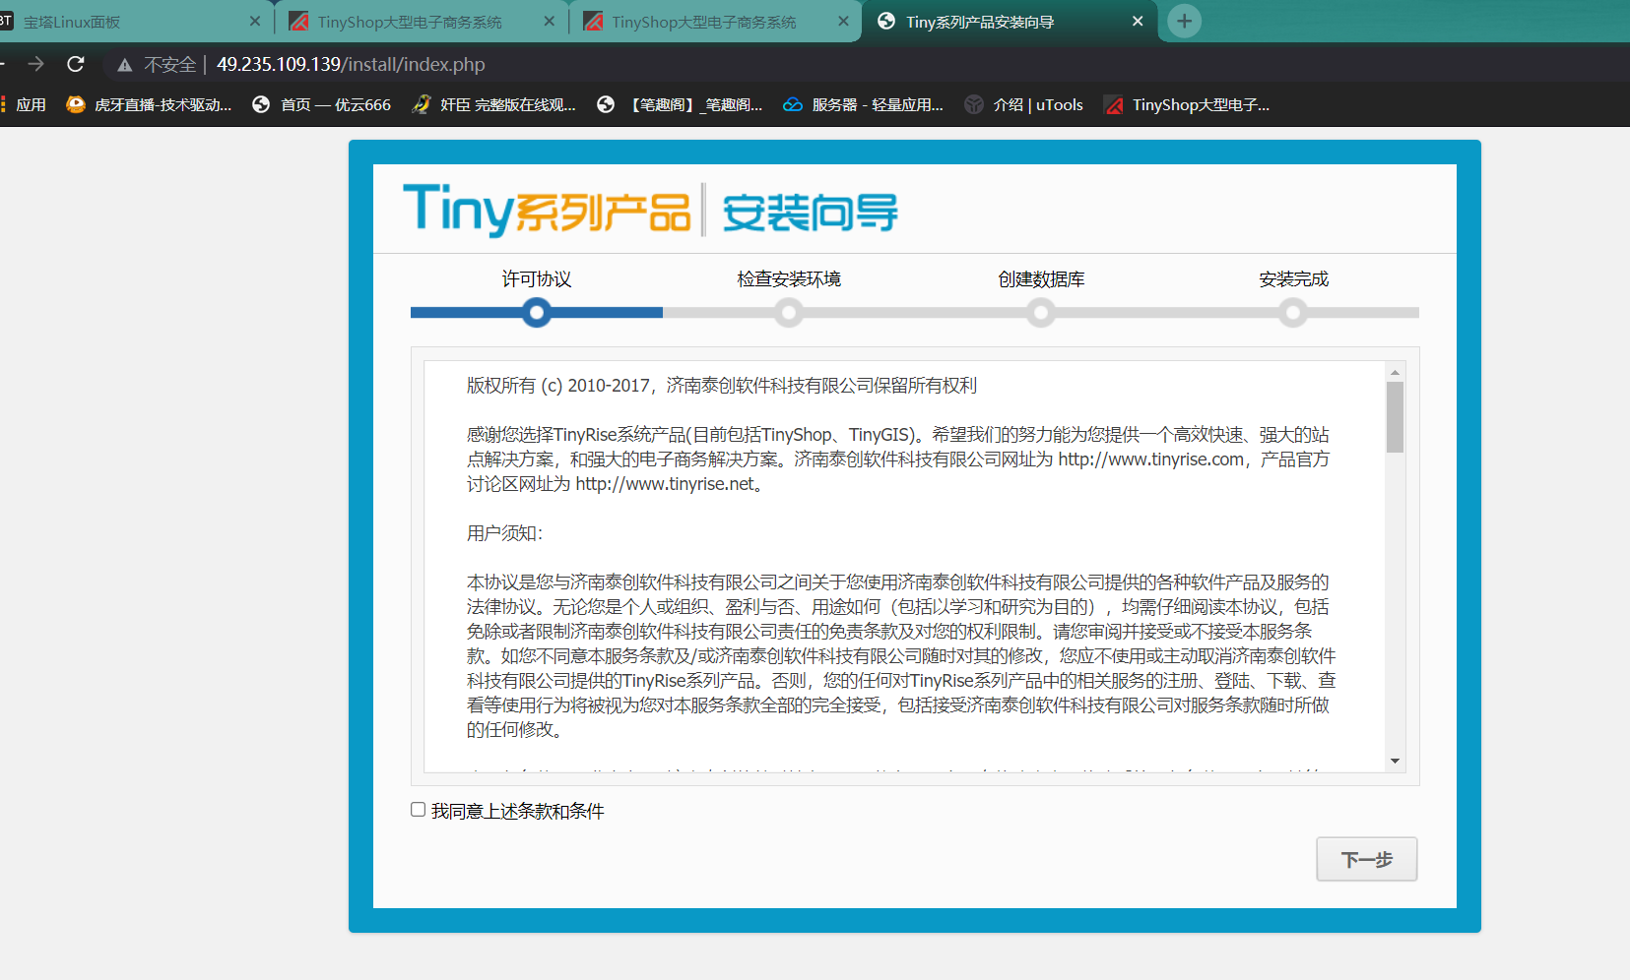
Task: Click the uTools bookmark icon
Action: tap(974, 104)
